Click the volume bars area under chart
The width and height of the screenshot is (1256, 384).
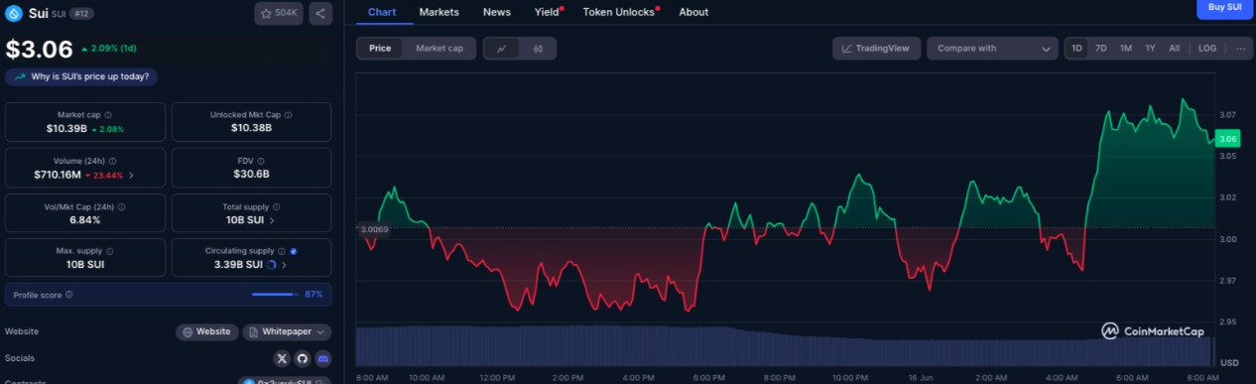point(784,347)
